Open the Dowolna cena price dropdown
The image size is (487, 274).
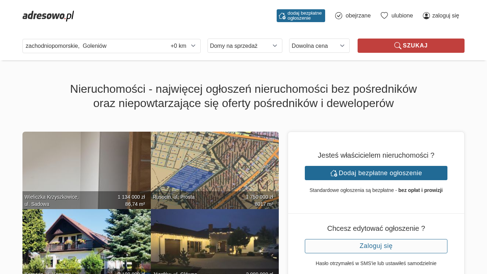[319, 46]
